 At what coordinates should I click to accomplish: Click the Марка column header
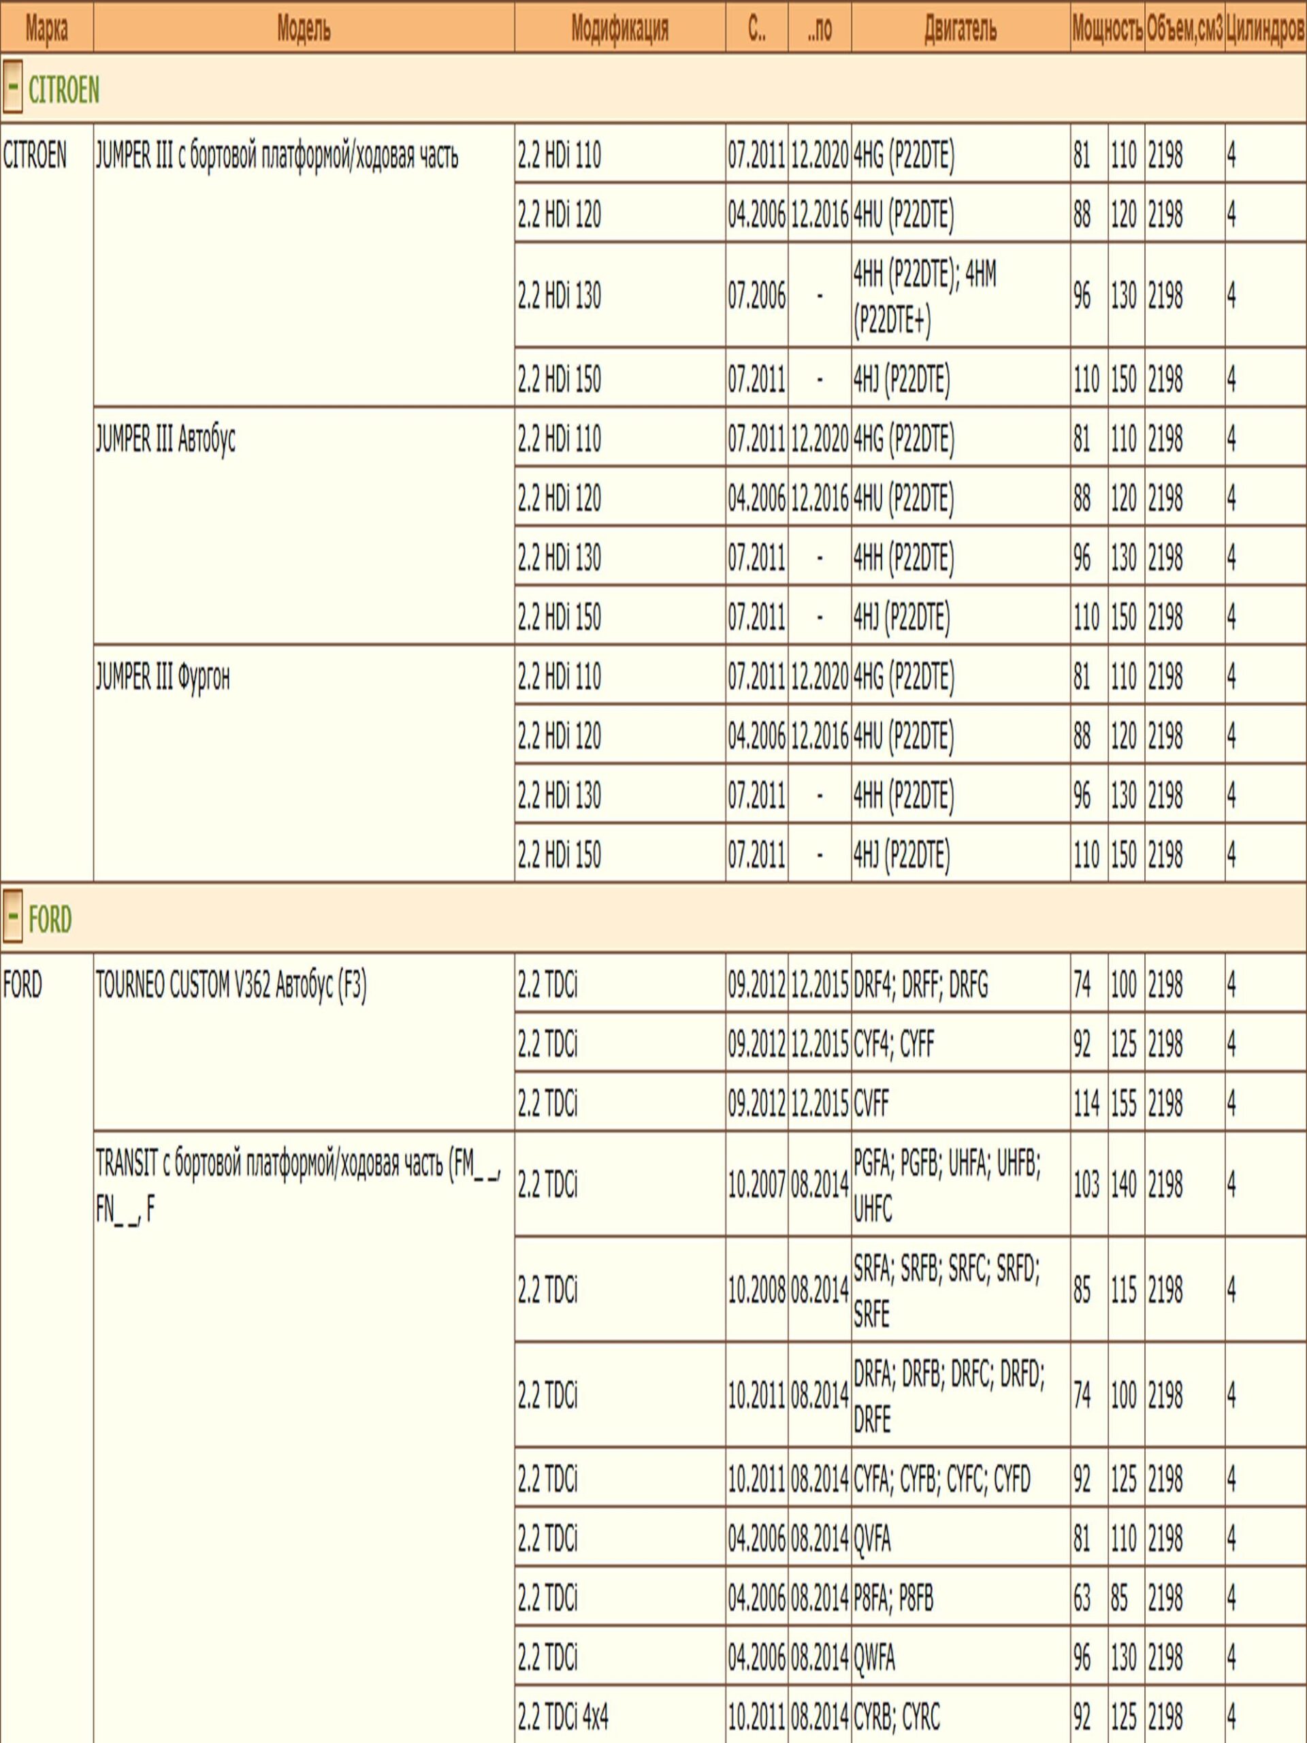(x=46, y=29)
